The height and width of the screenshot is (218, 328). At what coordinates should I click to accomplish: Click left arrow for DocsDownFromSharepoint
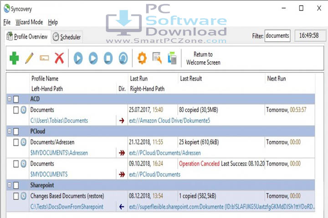[122, 207]
